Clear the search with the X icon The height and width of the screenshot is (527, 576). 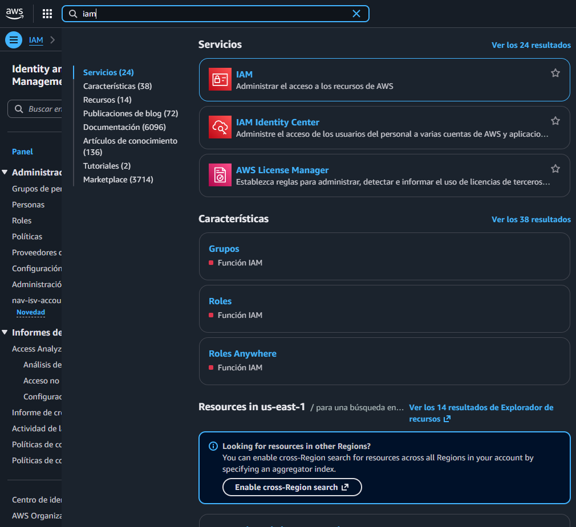pyautogui.click(x=356, y=14)
